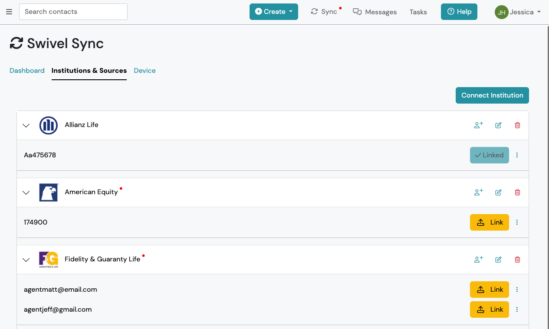Collapse the Allianz Life section
The height and width of the screenshot is (329, 549).
pyautogui.click(x=26, y=125)
